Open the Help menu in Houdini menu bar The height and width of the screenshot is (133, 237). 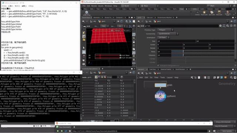(x=115, y=6)
